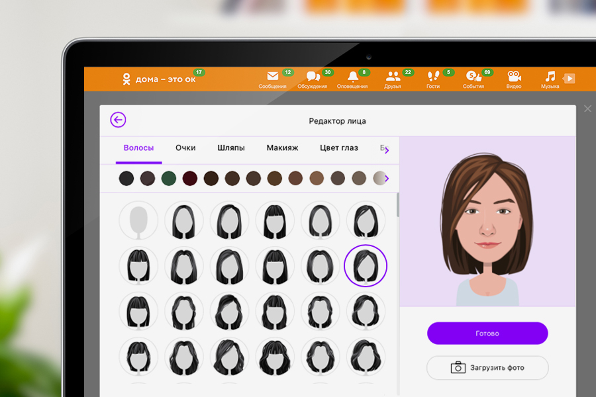Viewport: 596px width, 397px height.
Task: Pick the dark green hair color swatch
Action: (169, 178)
